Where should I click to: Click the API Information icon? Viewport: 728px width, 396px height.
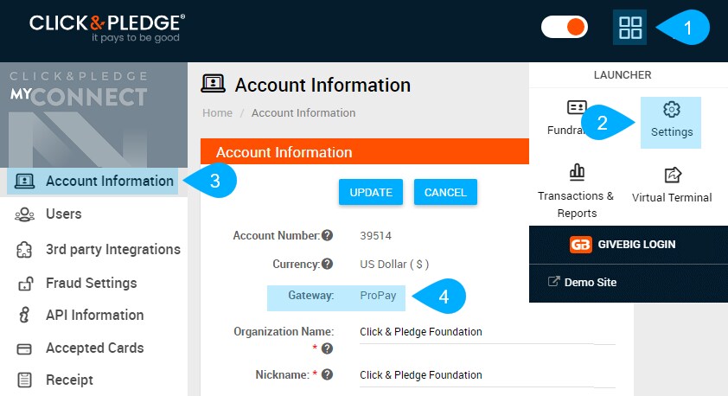click(24, 315)
